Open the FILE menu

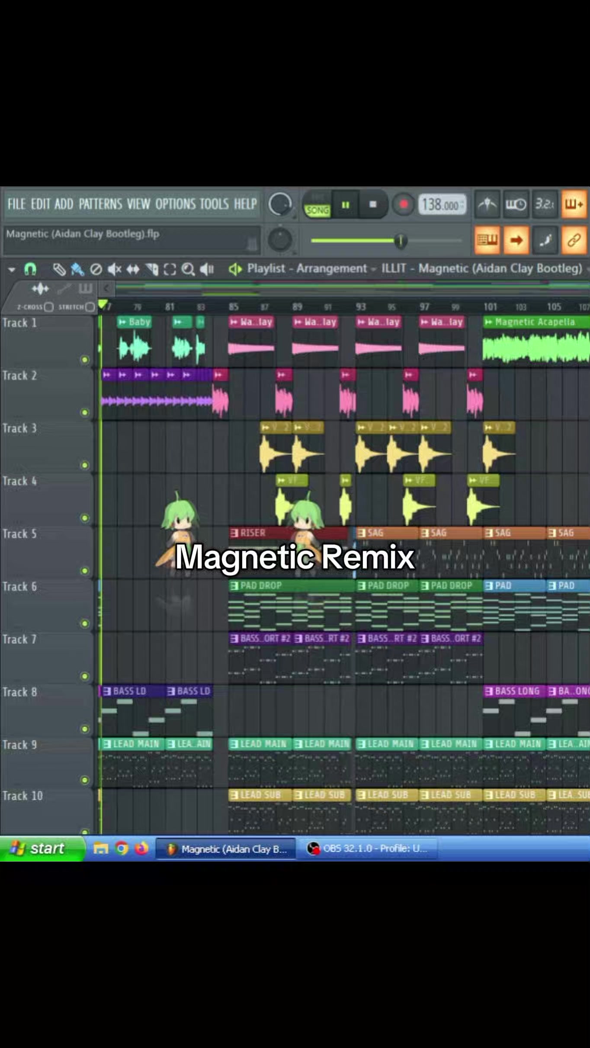pos(16,204)
